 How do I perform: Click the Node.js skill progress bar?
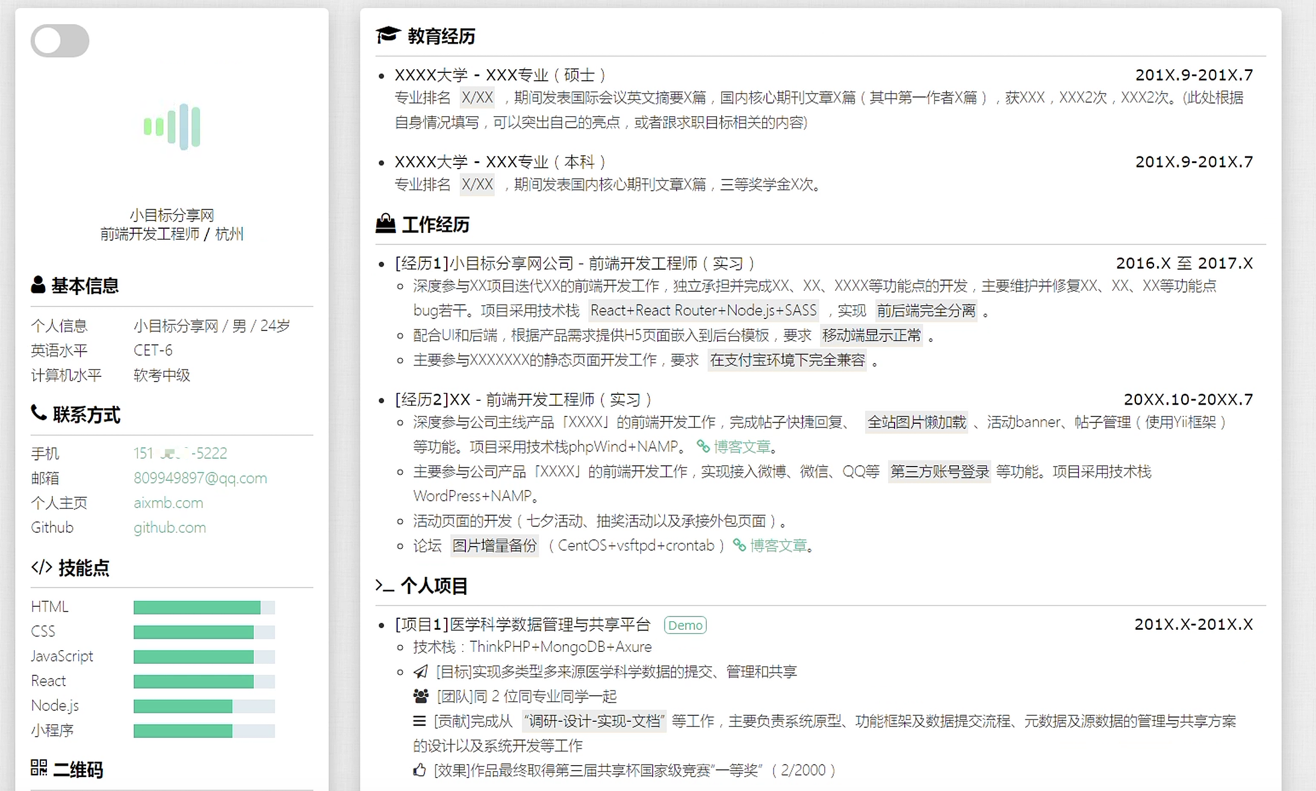pos(204,706)
